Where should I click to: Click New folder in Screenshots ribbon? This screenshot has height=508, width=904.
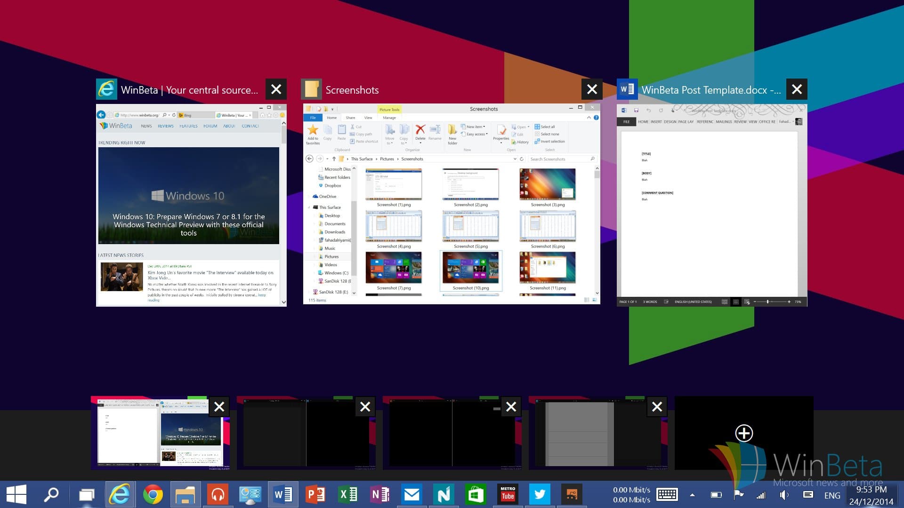coord(452,135)
